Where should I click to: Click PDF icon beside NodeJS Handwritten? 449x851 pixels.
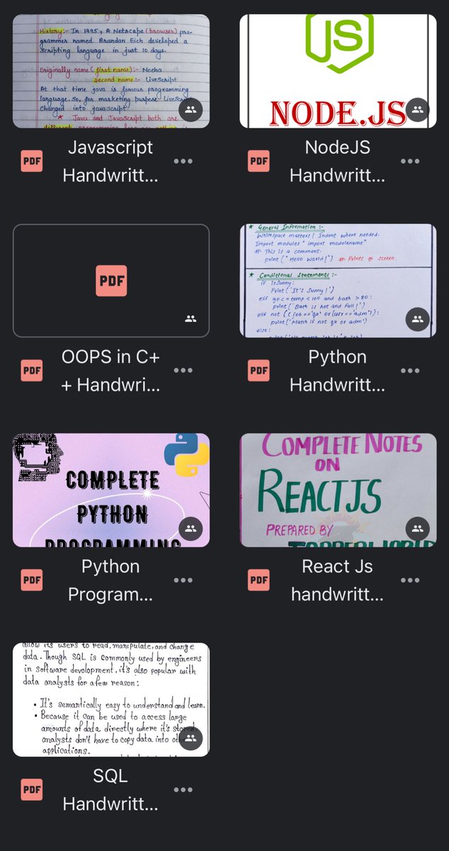(x=258, y=161)
